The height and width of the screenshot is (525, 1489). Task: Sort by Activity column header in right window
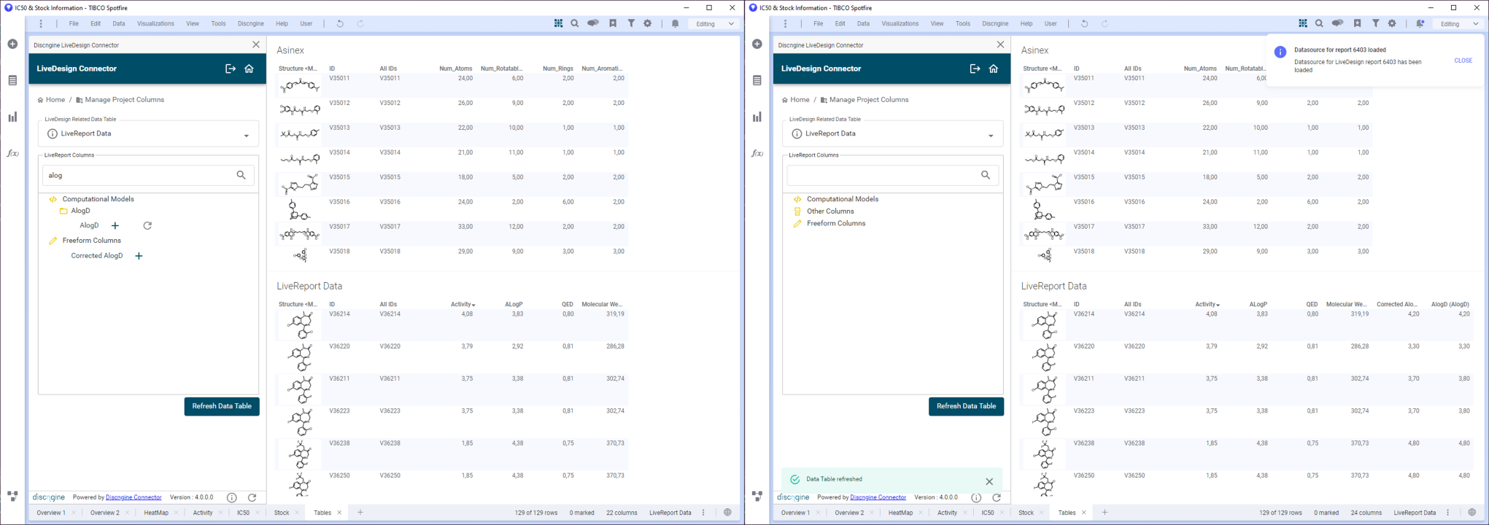tap(1207, 304)
